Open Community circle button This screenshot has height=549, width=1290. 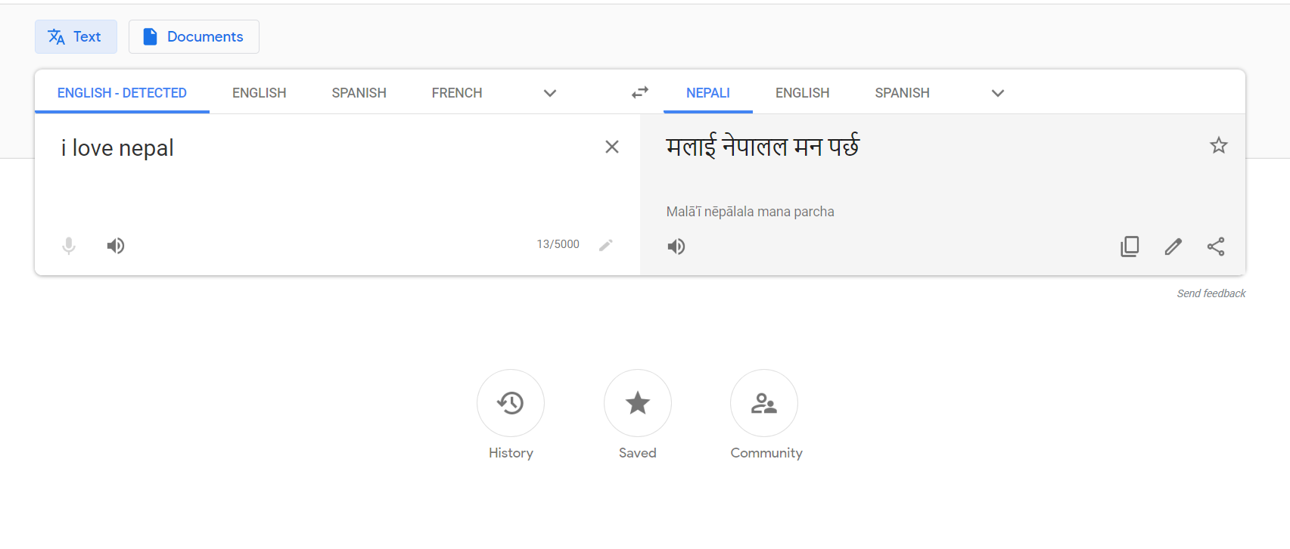click(764, 403)
